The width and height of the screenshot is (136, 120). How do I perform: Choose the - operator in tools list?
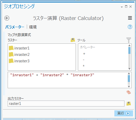tap(84, 60)
